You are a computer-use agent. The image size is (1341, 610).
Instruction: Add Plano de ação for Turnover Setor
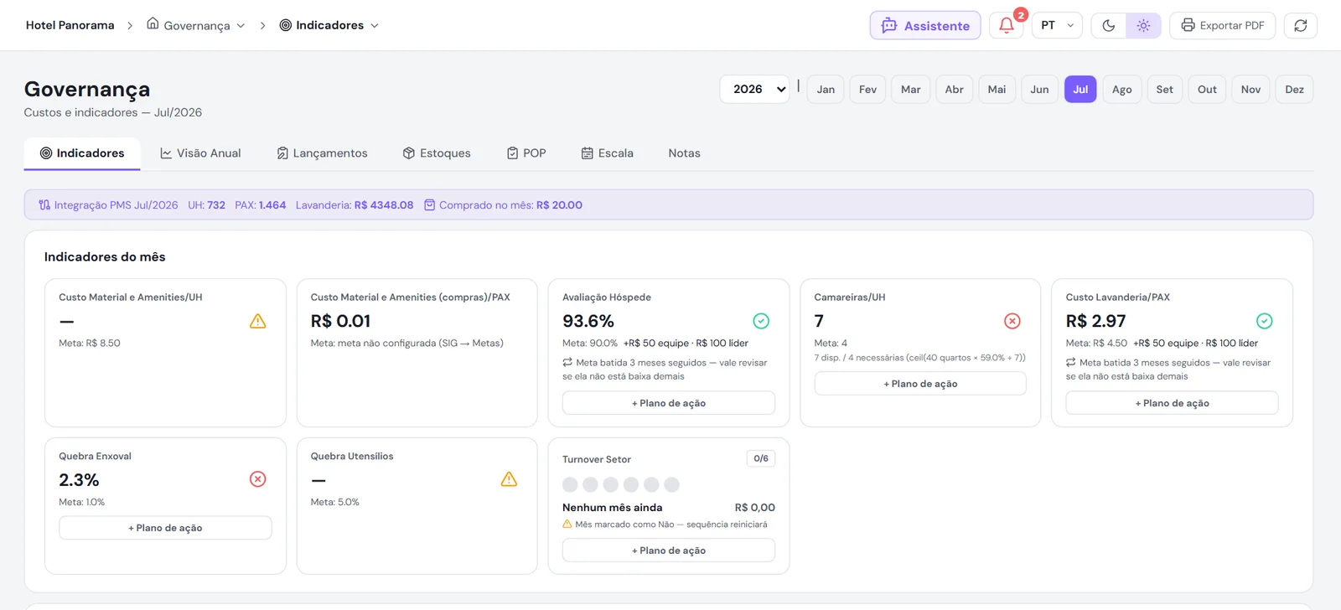669,551
